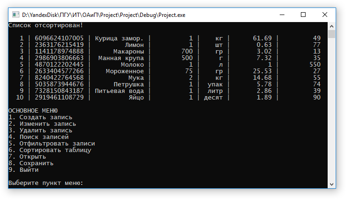Click price value 5.78
This screenshot has width=346, height=199.
264,84
